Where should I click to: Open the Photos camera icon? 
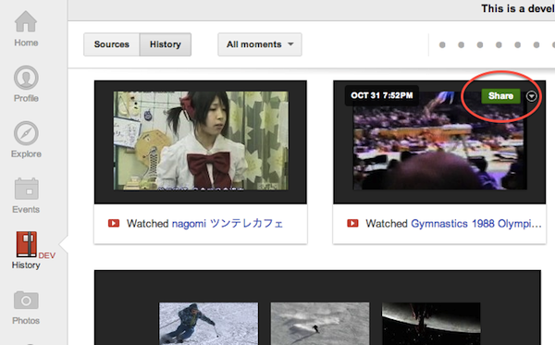tap(26, 300)
